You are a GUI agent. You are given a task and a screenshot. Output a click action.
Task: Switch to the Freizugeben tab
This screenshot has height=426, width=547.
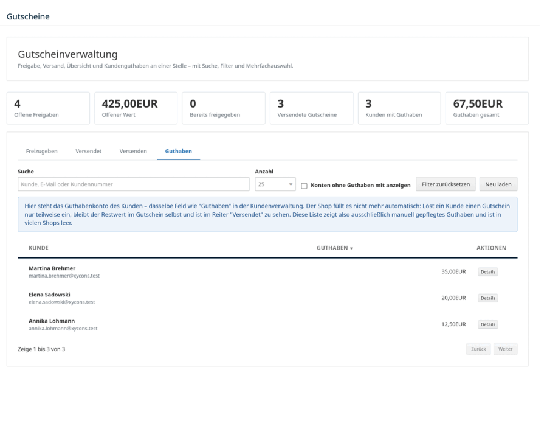pyautogui.click(x=42, y=151)
